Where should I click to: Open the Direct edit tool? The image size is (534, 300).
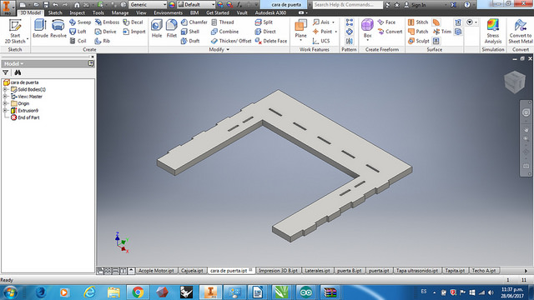[265, 32]
